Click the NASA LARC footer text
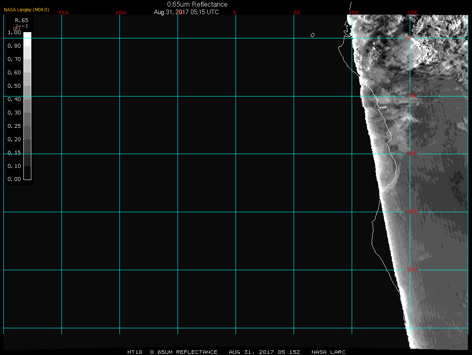Image resolution: width=472 pixels, height=355 pixels. (328, 352)
